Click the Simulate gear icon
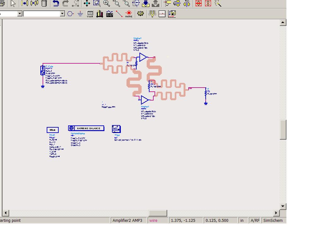This screenshot has width=323, height=242. pyautogui.click(x=140, y=14)
